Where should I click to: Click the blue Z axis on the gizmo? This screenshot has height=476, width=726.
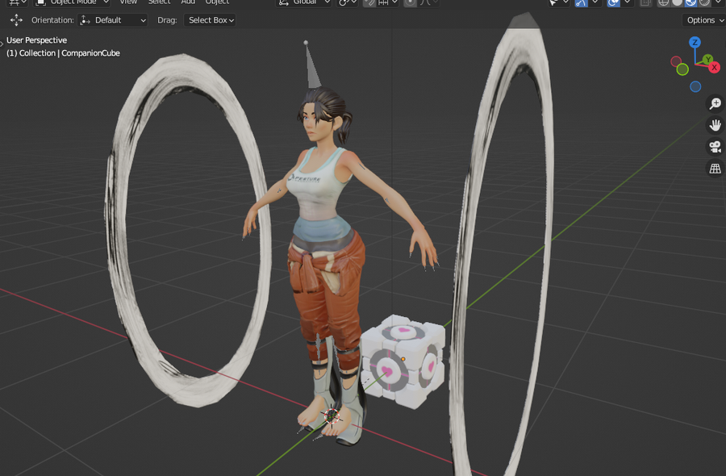tap(695, 43)
